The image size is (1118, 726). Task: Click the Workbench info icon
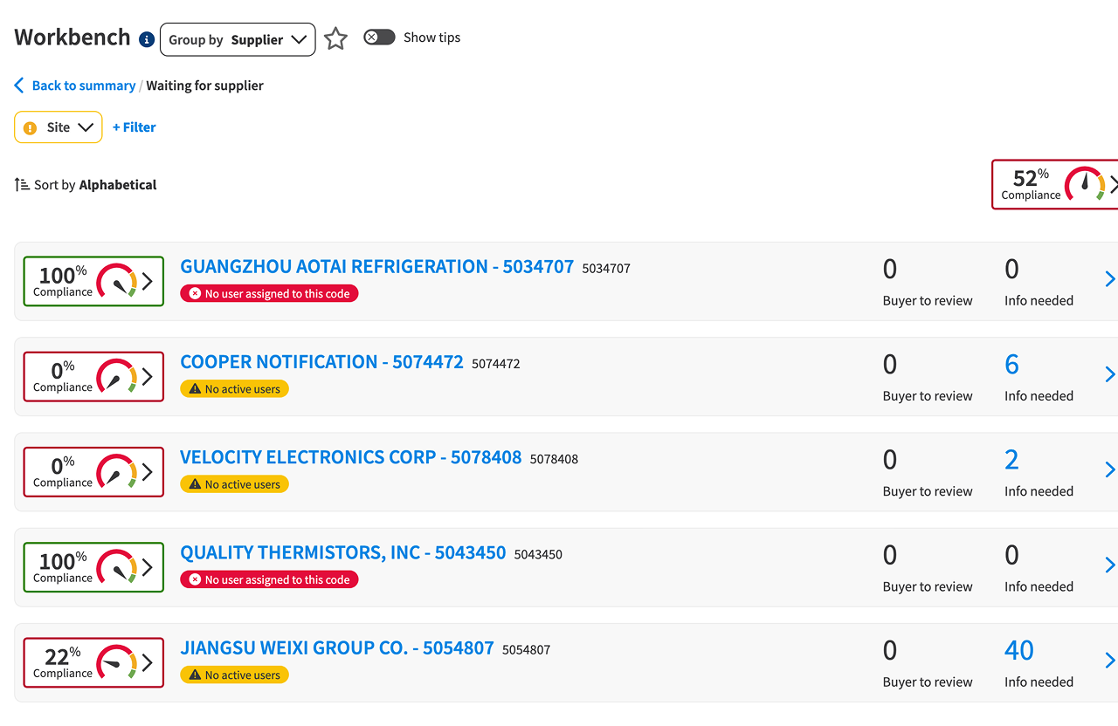147,39
